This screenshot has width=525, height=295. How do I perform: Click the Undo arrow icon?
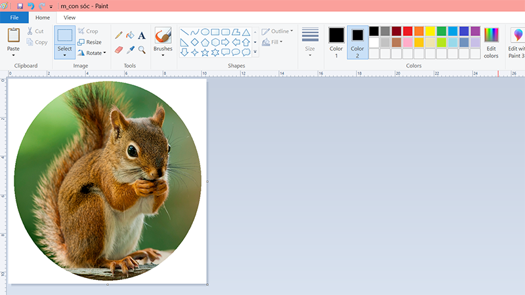(x=31, y=6)
